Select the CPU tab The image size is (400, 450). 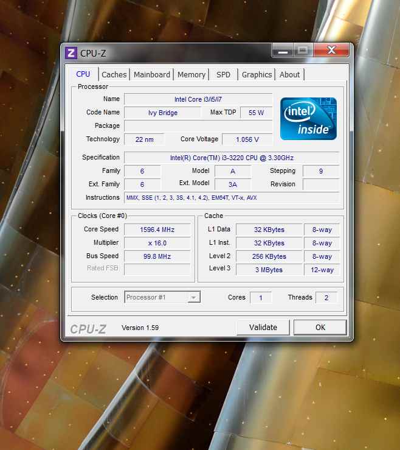[83, 74]
